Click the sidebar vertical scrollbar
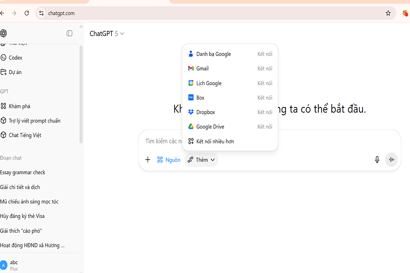 tap(81, 91)
